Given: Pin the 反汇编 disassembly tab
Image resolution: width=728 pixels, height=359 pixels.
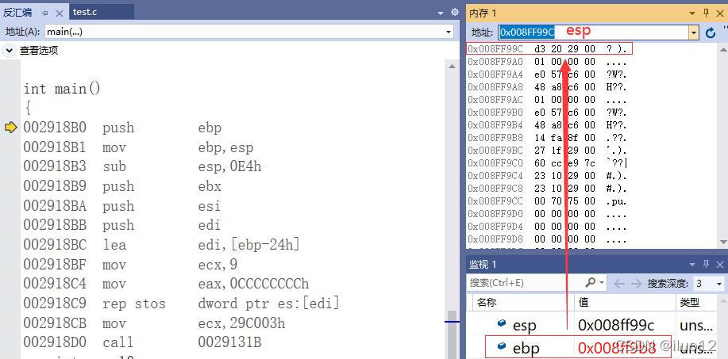Looking at the screenshot, I should pos(45,13).
